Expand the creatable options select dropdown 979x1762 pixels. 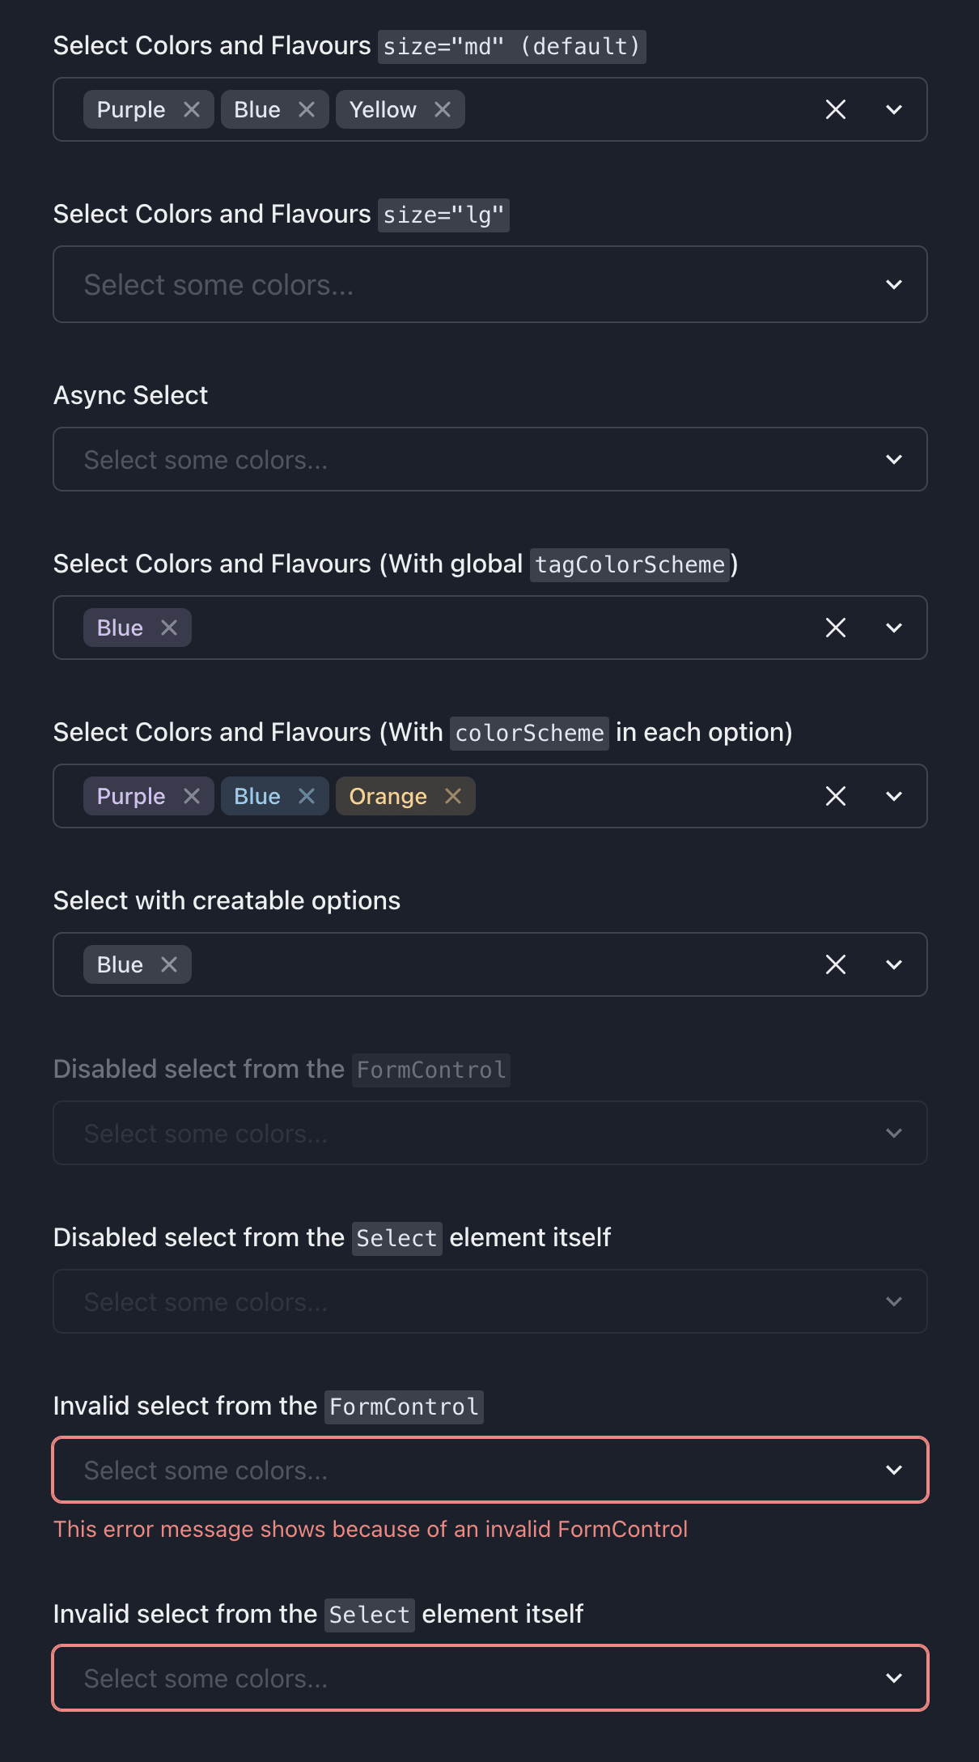pos(893,964)
